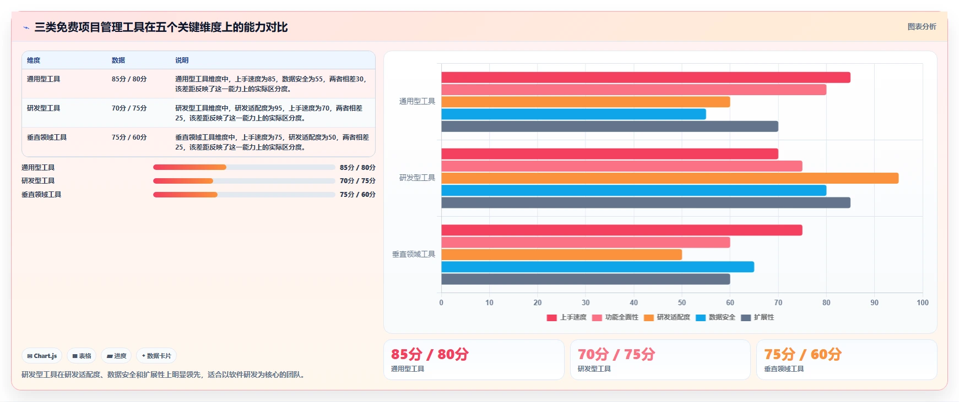Click the gray 扩展性 bar for 垂直领域工具
Image resolution: width=959 pixels, height=402 pixels.
586,279
